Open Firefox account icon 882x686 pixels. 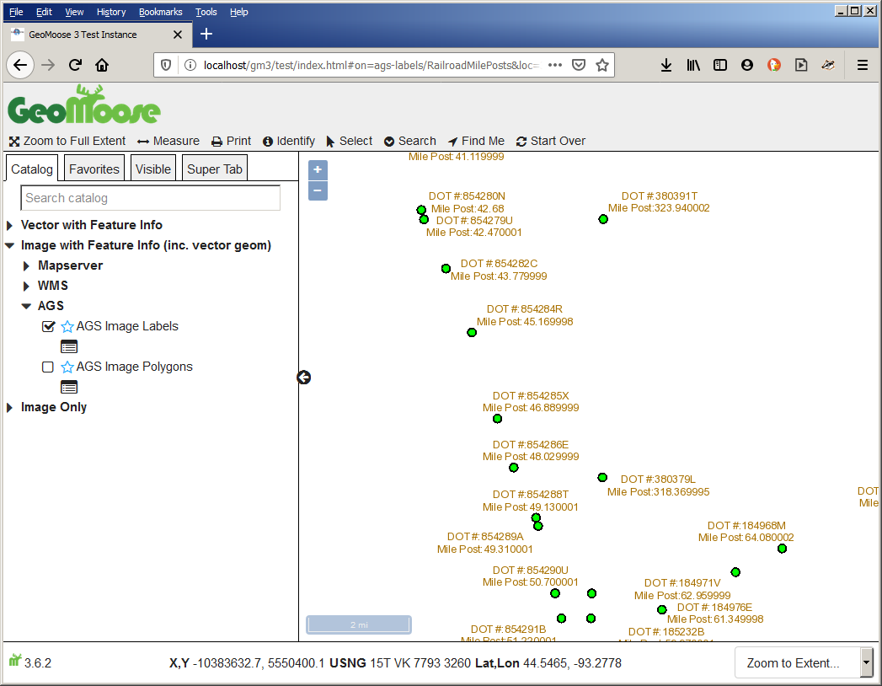click(x=747, y=65)
